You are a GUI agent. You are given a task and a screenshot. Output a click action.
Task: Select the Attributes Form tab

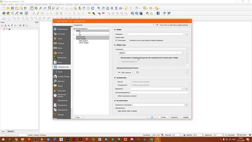pyautogui.click(x=62, y=67)
